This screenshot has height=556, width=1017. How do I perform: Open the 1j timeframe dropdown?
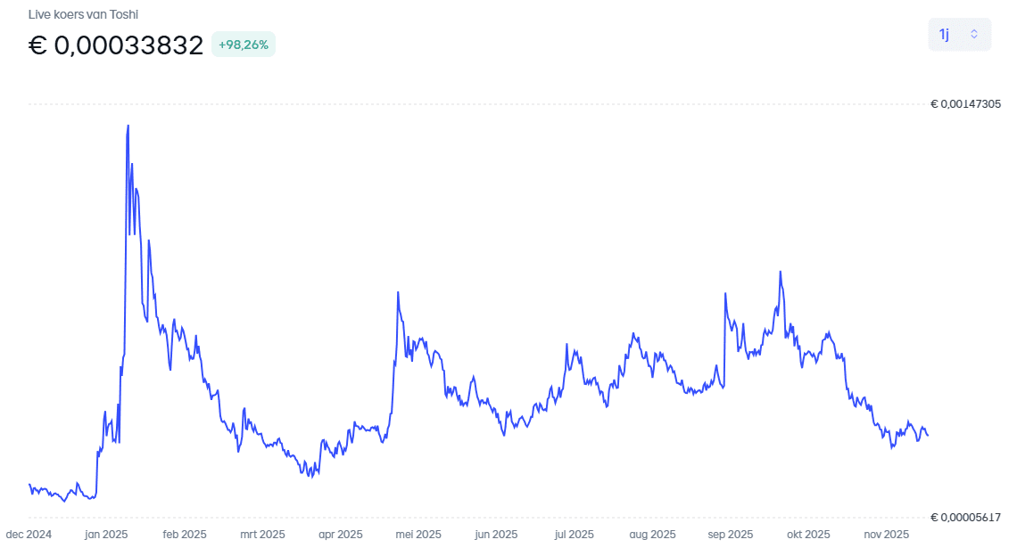[x=959, y=35]
